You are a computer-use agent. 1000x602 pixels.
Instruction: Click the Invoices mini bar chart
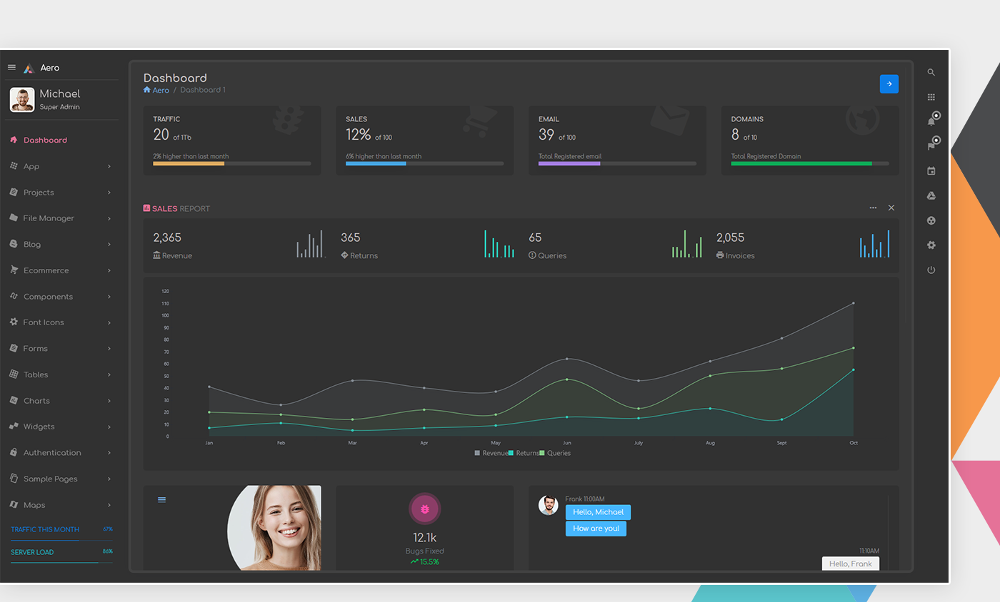[874, 244]
